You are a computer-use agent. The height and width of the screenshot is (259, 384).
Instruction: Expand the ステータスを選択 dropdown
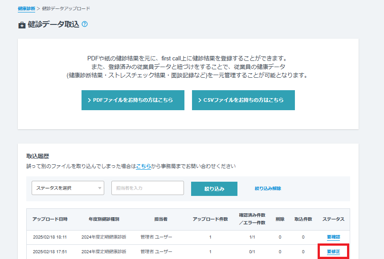click(x=68, y=188)
